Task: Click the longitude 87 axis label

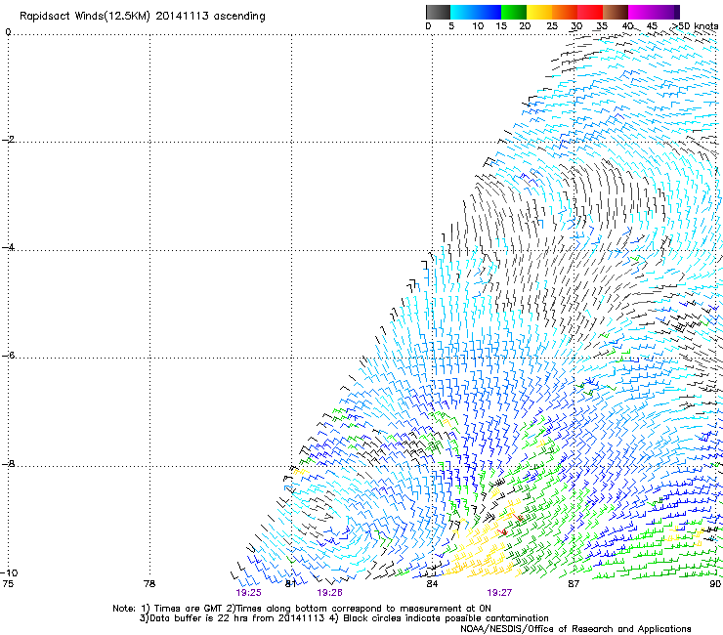Action: point(574,583)
